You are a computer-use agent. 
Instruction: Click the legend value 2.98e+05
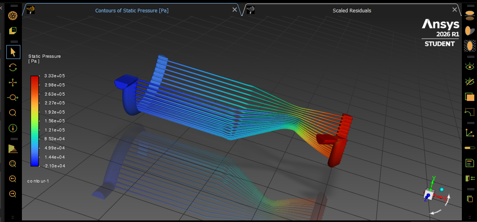pyautogui.click(x=54, y=85)
